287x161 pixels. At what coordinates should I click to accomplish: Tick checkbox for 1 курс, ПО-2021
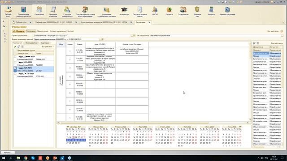point(15,63)
